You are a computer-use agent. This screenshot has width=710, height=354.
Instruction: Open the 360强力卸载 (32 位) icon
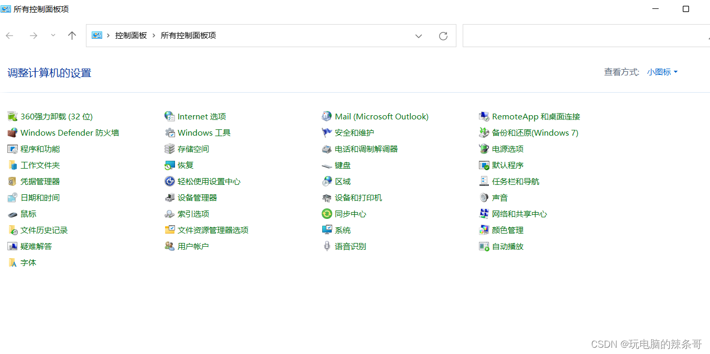click(13, 116)
